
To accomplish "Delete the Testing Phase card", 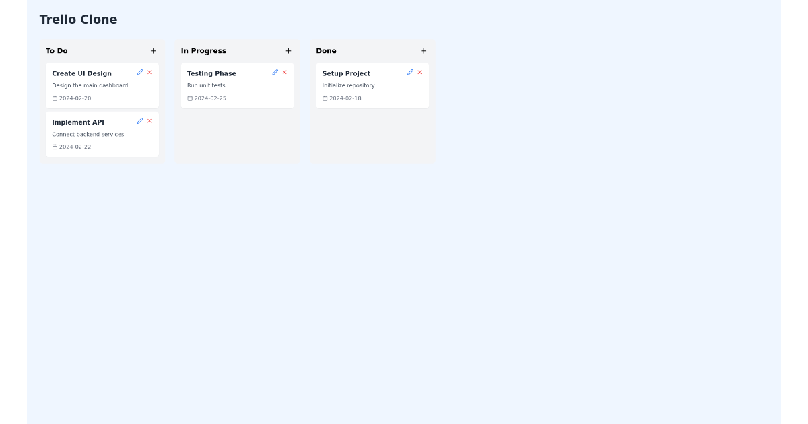I will tap(285, 72).
